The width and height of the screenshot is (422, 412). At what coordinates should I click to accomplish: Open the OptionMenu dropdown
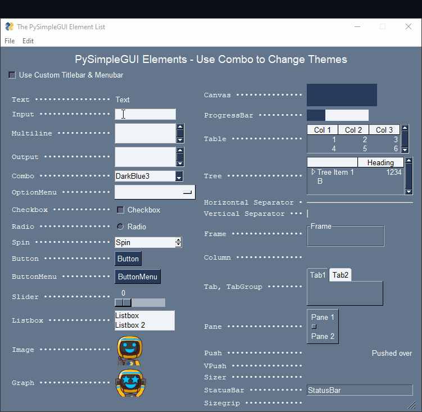[155, 192]
